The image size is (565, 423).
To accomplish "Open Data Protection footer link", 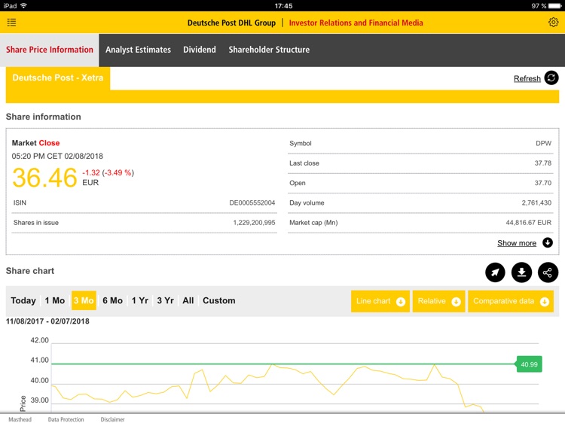I will coord(66,419).
